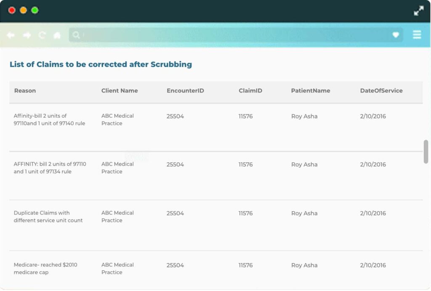Image resolution: width=431 pixels, height=291 pixels.
Task: Click the 97134 rule AFFINITY reason
Action: tap(50, 168)
